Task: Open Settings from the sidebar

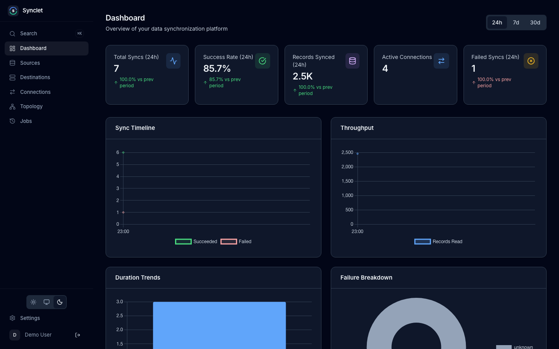Action: (x=47, y=318)
